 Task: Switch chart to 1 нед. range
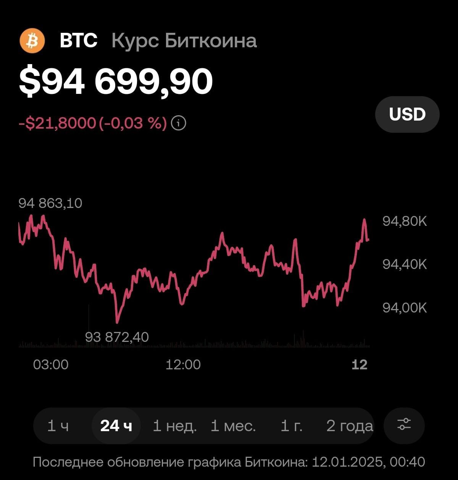click(174, 426)
